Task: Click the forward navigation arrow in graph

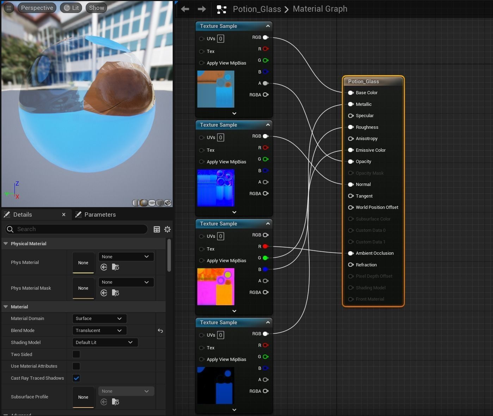Action: click(202, 9)
